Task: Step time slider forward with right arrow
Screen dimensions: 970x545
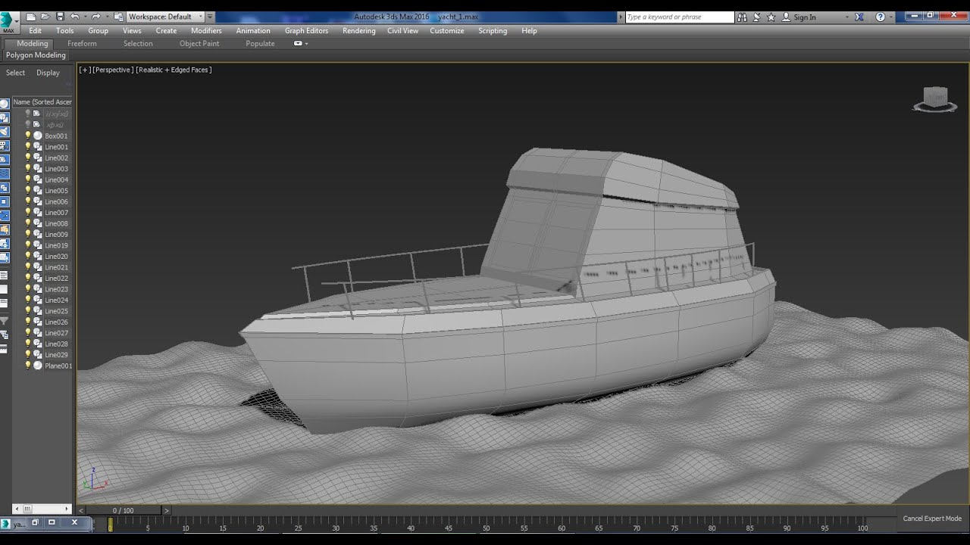Action: (167, 510)
